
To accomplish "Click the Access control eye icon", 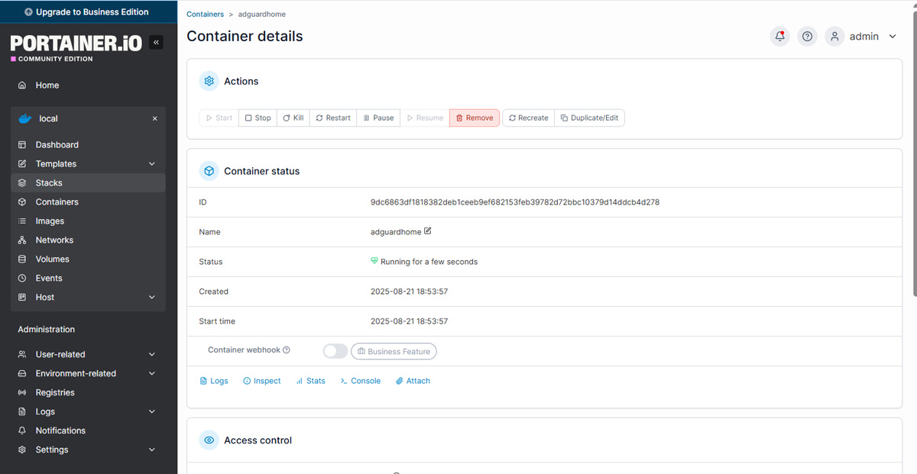I will point(209,440).
